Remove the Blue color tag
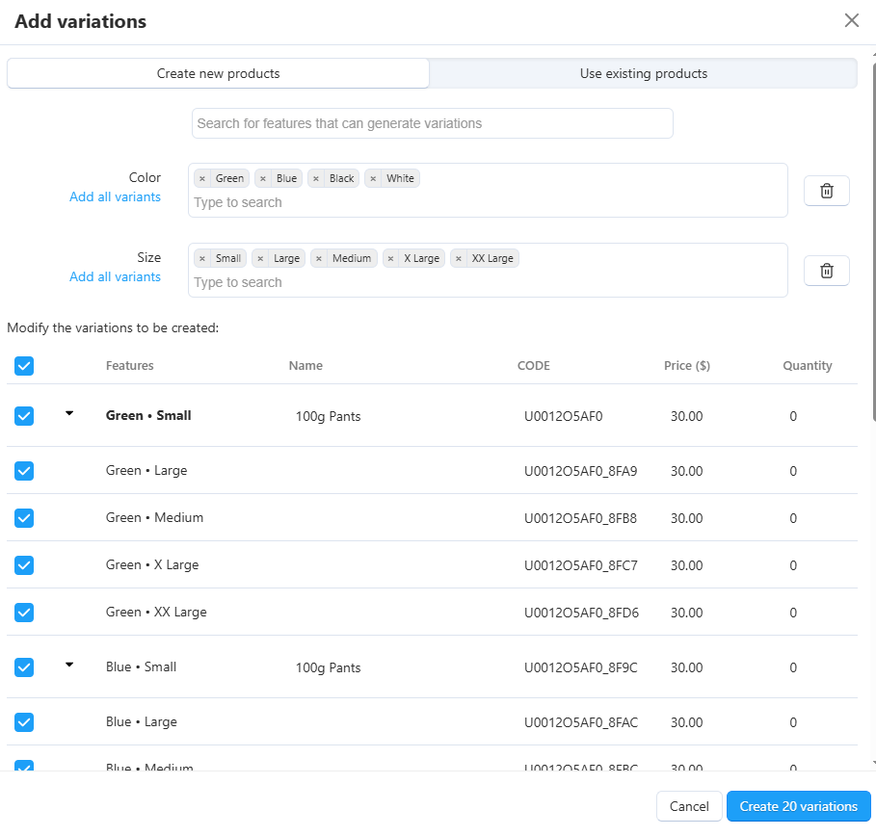Image resolution: width=876 pixels, height=836 pixels. click(262, 179)
